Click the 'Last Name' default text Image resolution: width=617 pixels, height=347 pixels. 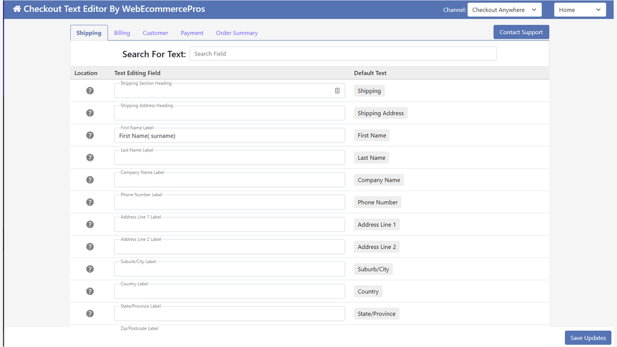(x=371, y=158)
